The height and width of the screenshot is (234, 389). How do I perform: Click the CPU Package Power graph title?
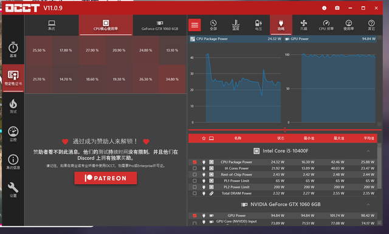[212, 39]
